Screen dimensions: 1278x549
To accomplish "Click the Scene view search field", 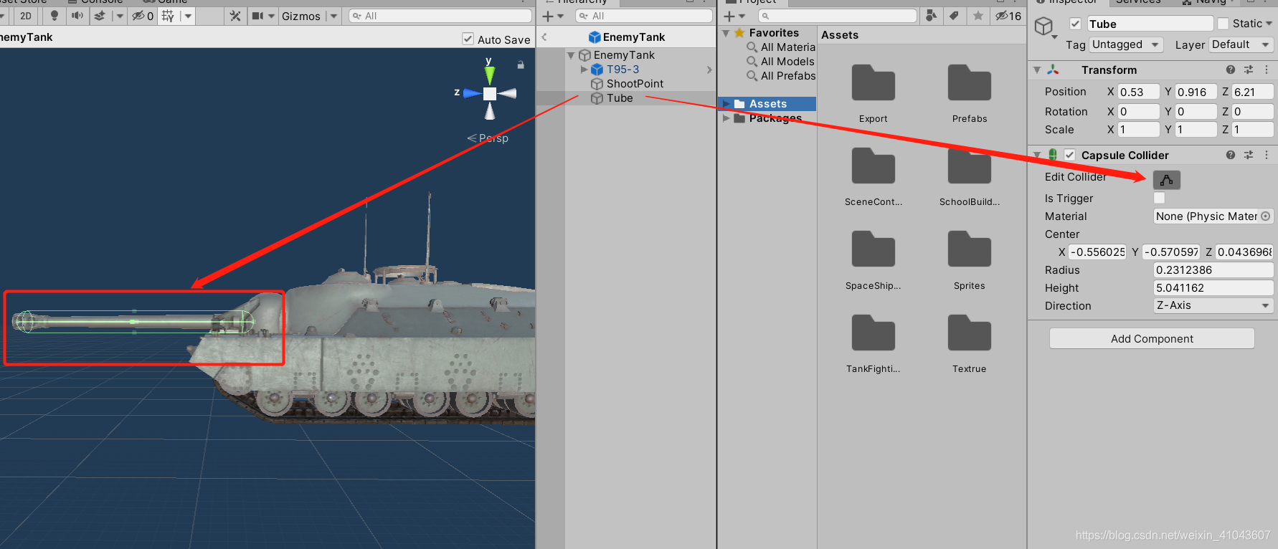I will (440, 16).
